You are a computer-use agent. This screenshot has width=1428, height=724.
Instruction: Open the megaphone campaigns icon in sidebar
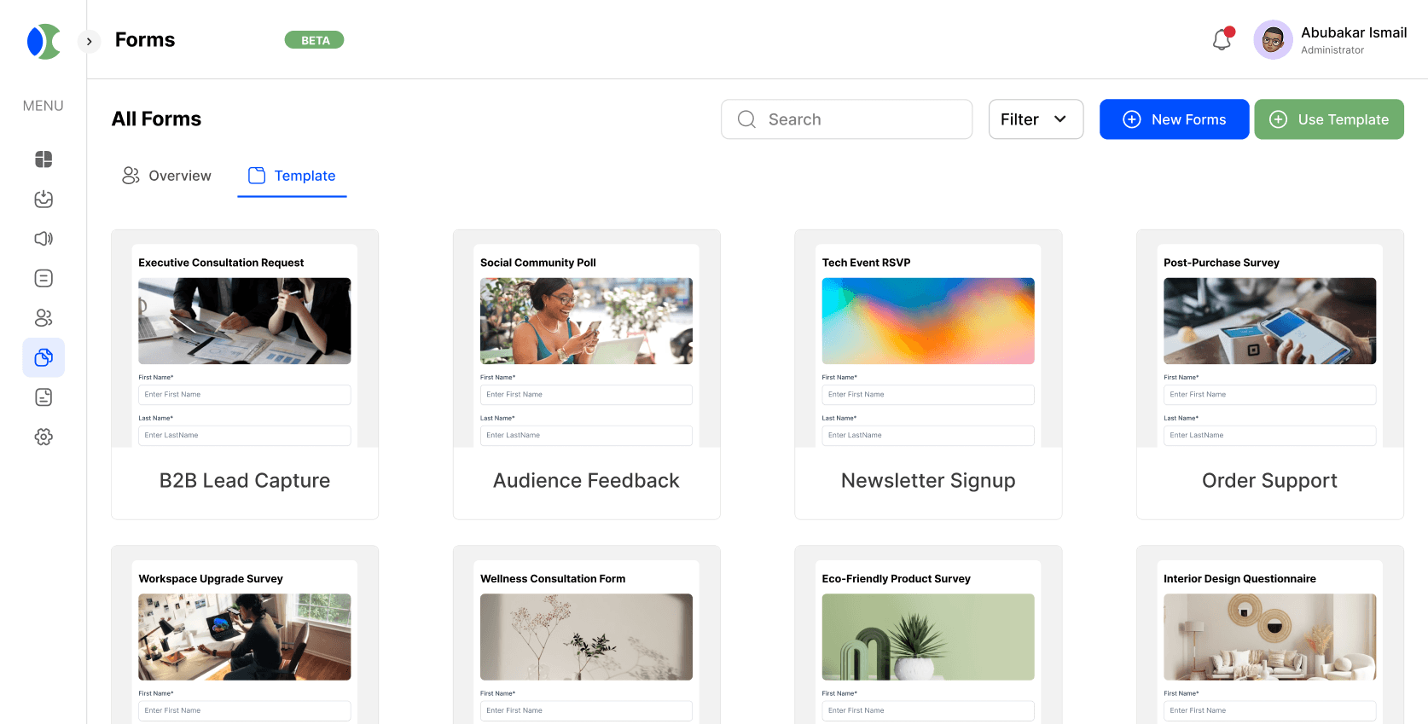point(44,239)
